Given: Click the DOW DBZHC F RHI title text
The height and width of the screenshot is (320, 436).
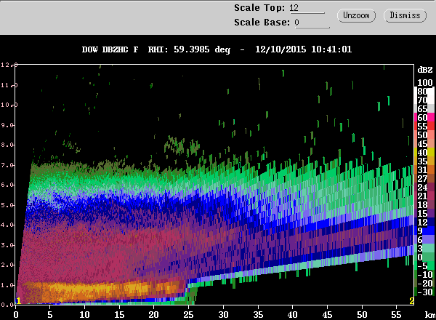Looking at the screenshot, I should point(156,49).
